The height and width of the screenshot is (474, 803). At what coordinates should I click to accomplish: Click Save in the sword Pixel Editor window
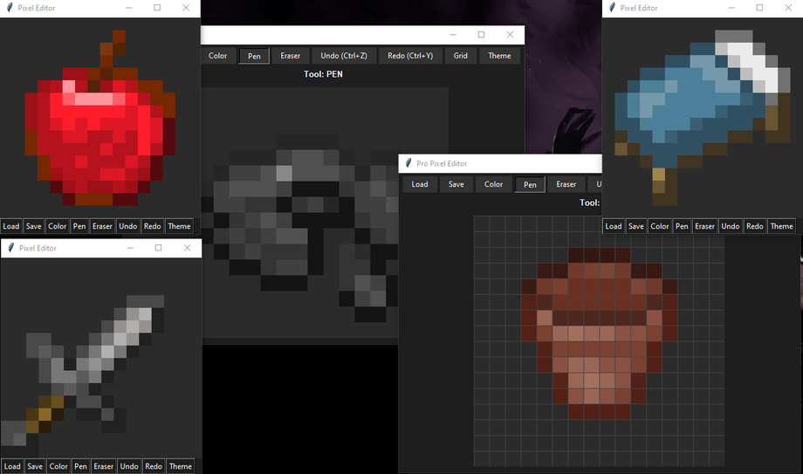[x=35, y=466]
